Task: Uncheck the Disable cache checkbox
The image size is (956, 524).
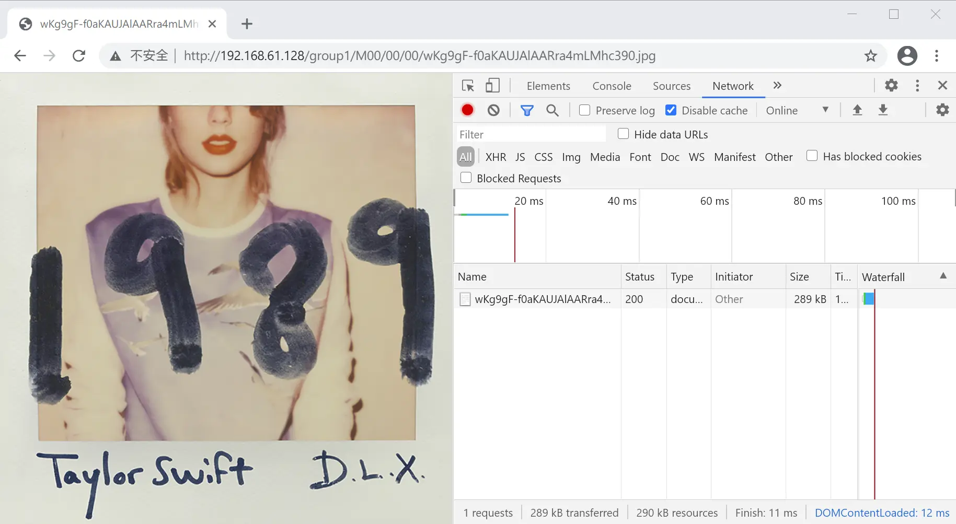Action: pyautogui.click(x=671, y=110)
